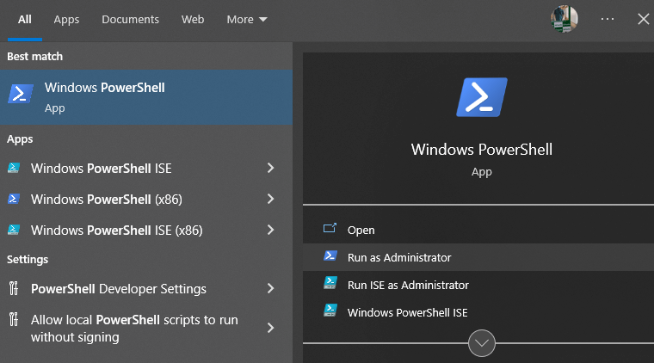Click the Windows PowerShell title in preview pane

pos(482,150)
